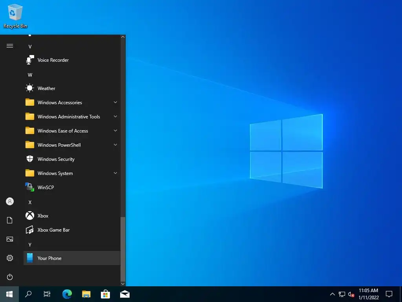Screen dimensions: 402x302
Task: Open the user account icon in Start sidebar
Action: [x=10, y=201]
